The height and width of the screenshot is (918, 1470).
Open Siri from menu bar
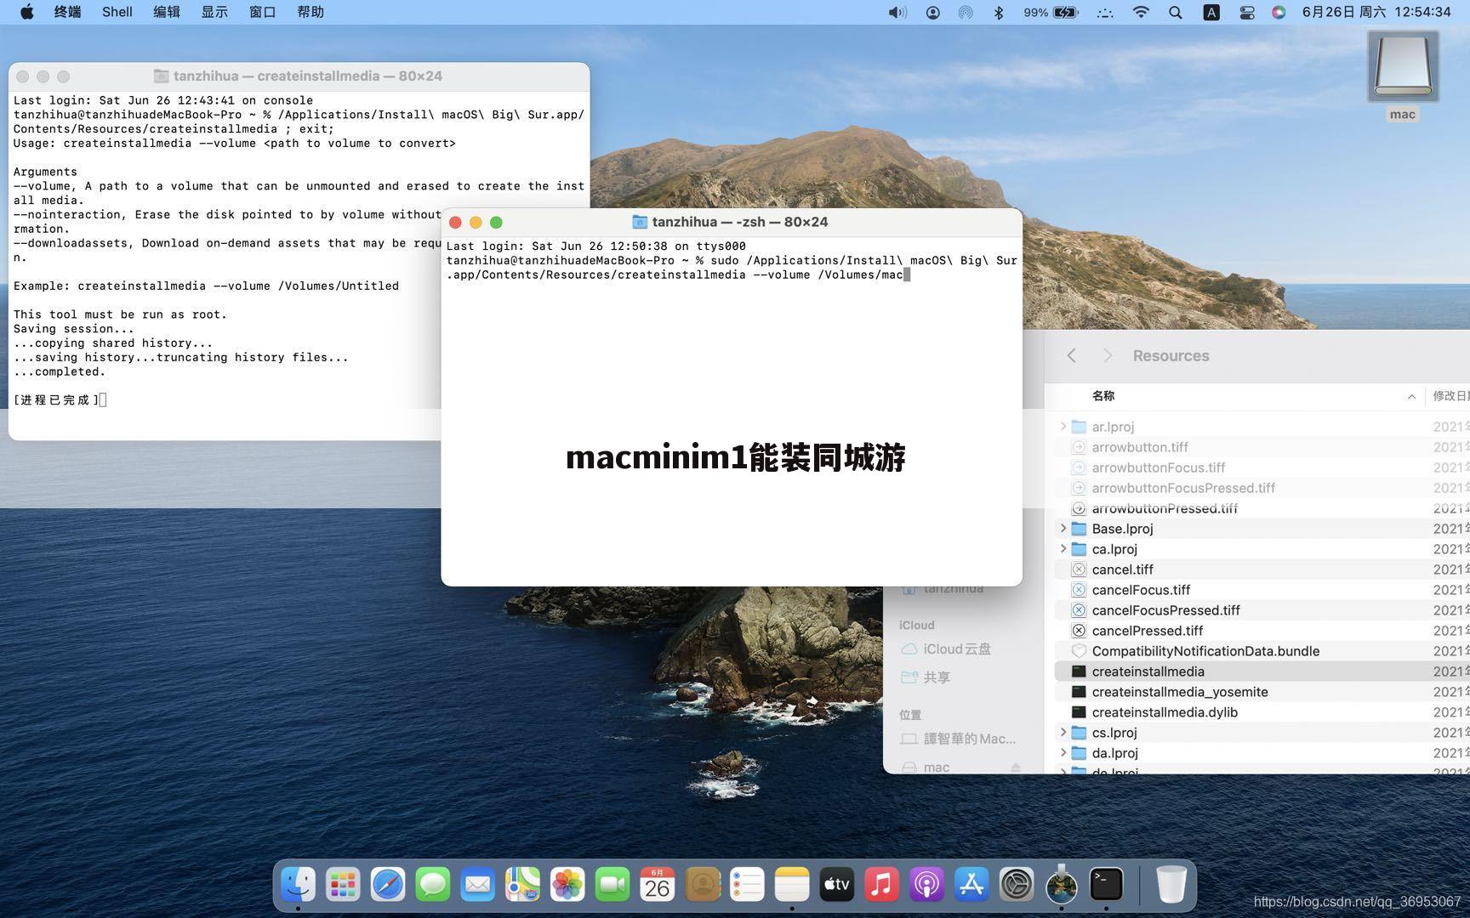[1279, 13]
